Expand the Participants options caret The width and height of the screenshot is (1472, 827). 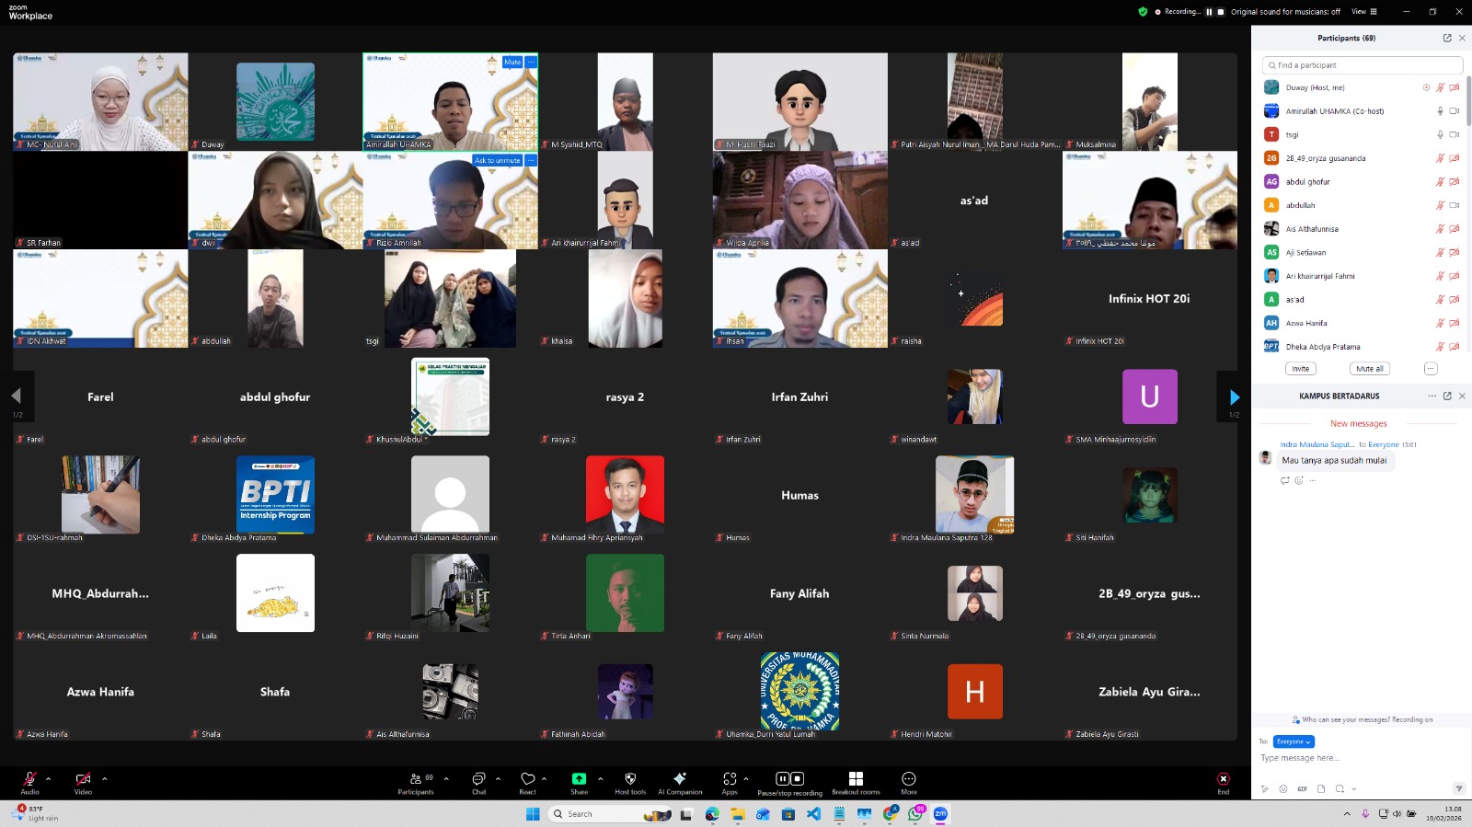446,778
